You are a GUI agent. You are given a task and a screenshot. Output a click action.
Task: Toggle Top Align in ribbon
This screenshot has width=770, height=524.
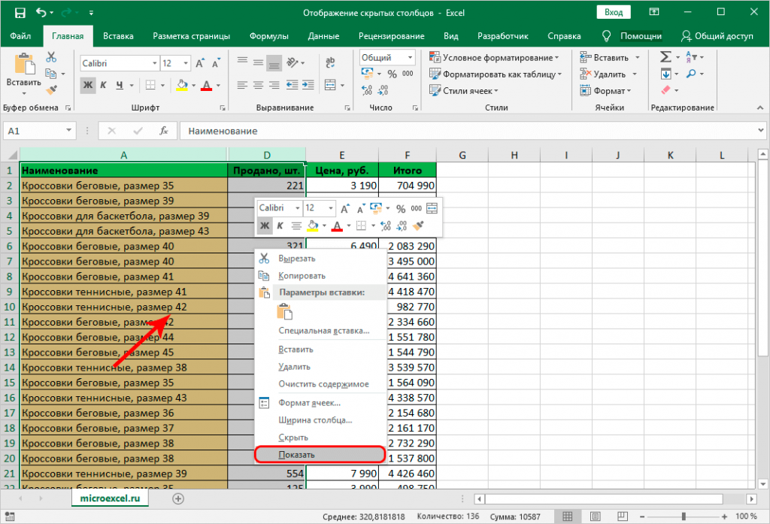(x=242, y=62)
